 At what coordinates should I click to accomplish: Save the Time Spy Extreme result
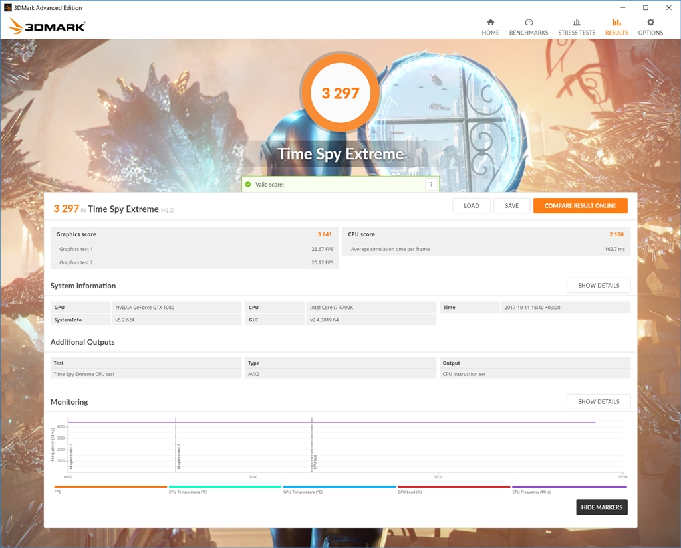click(x=511, y=206)
